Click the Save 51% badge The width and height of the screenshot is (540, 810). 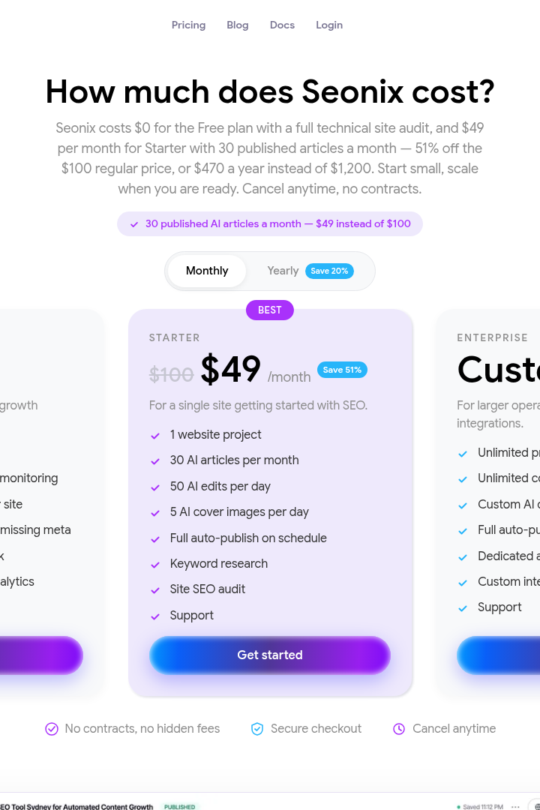tap(342, 370)
